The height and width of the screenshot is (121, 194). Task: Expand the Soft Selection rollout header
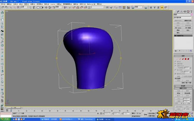click(183, 86)
